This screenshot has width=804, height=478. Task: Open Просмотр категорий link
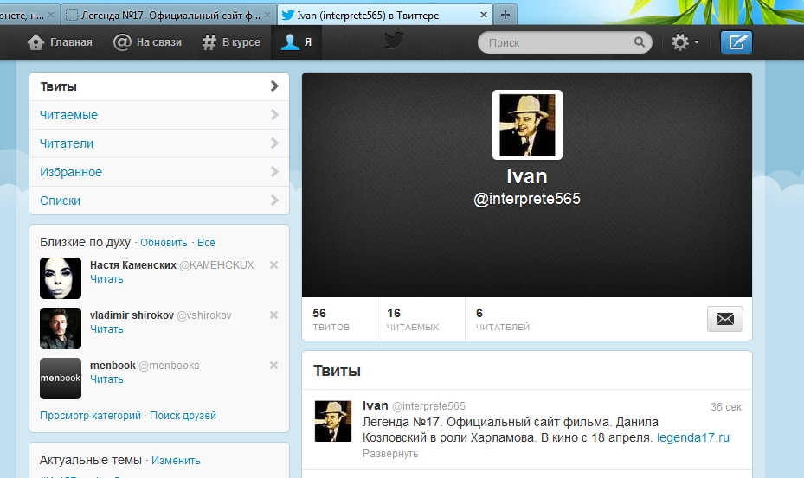pos(90,416)
